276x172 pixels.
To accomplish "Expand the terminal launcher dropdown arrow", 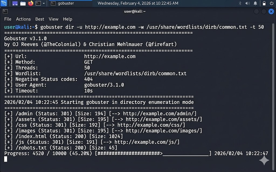I will (43, 4).
